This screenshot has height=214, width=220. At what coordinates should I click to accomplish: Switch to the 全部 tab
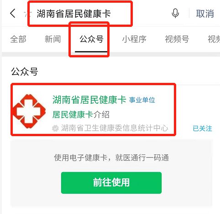18,39
